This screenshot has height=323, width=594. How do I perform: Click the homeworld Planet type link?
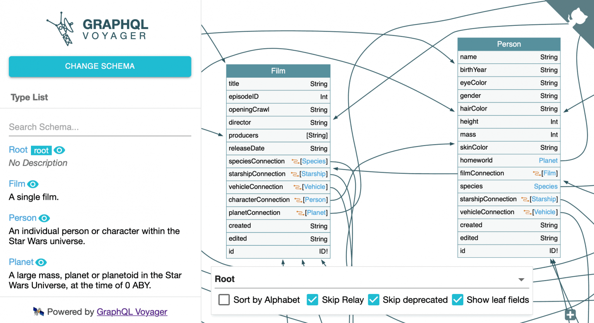click(x=548, y=160)
